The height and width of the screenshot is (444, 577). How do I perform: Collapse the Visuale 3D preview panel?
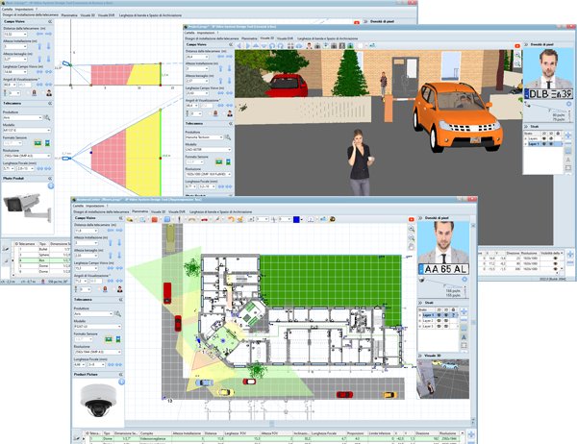point(421,356)
